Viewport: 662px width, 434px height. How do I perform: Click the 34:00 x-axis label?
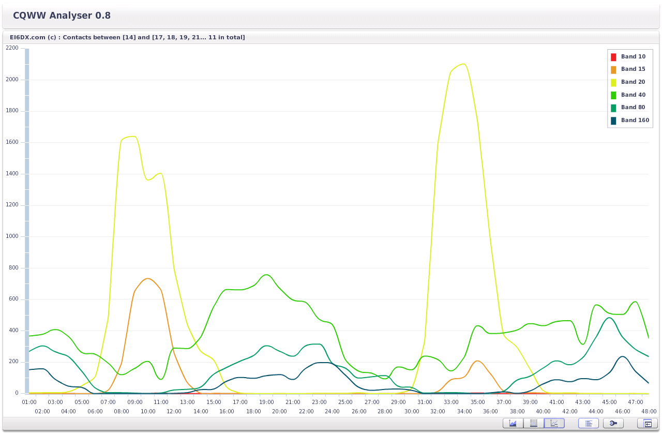[x=464, y=411]
